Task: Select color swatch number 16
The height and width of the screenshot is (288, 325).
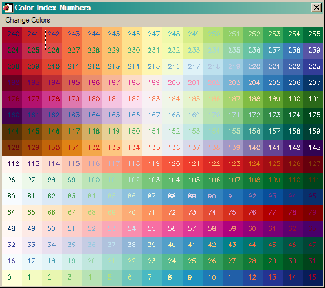Action: point(12,261)
